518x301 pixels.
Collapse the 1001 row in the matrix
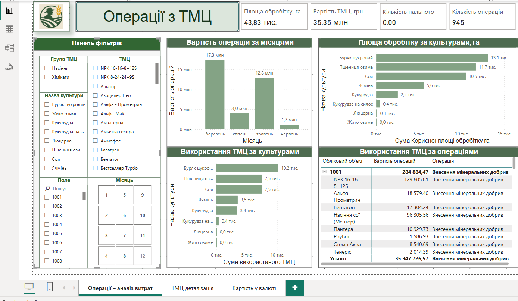(x=324, y=172)
